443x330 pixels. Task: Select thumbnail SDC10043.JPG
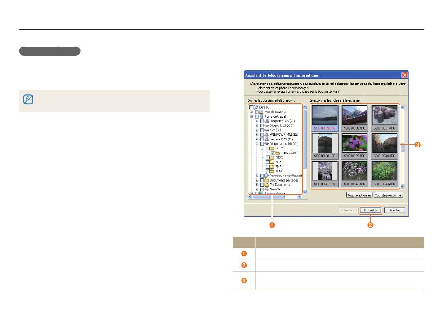click(x=384, y=174)
